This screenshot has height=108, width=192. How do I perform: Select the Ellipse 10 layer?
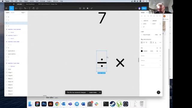(10, 82)
